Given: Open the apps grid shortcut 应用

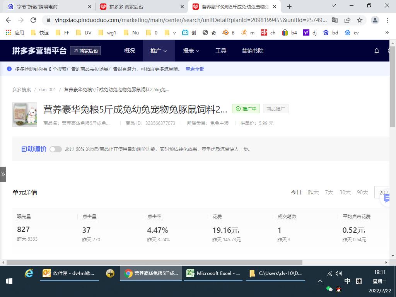Looking at the screenshot, I should (15, 32).
